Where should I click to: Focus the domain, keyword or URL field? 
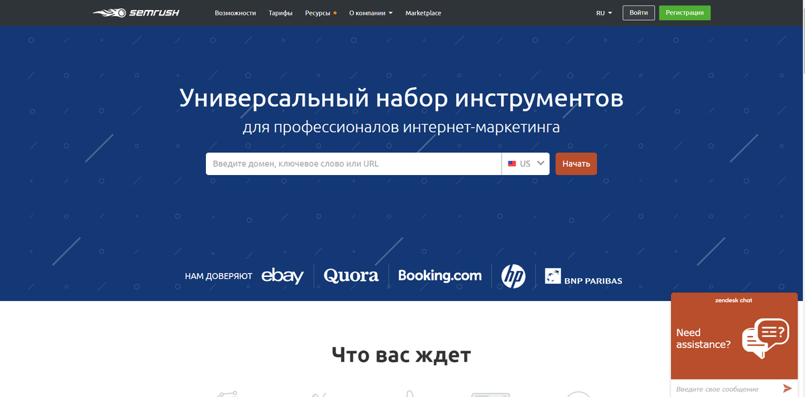point(354,164)
